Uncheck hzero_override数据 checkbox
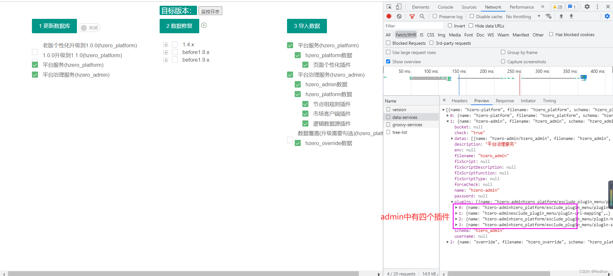Image resolution: width=613 pixels, height=276 pixels. pos(298,143)
